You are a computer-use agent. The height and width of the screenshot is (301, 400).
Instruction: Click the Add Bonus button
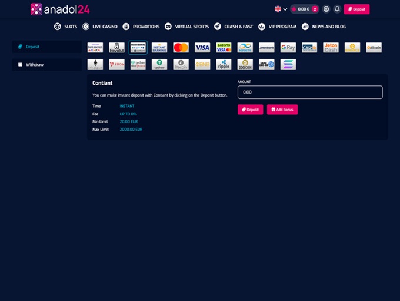coord(282,110)
